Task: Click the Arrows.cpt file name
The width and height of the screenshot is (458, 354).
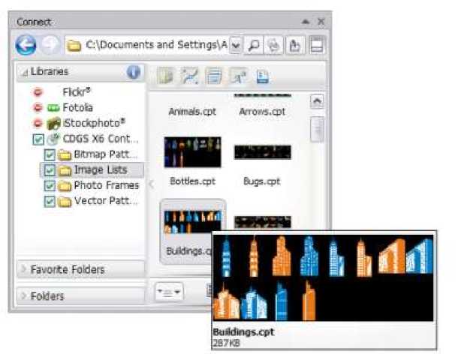Action: tap(262, 112)
